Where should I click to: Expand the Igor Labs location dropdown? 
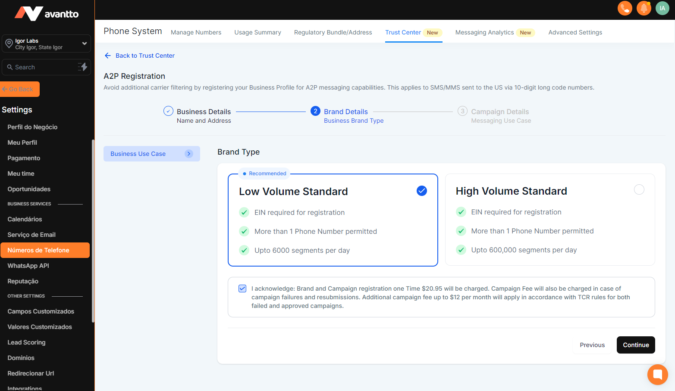(85, 43)
